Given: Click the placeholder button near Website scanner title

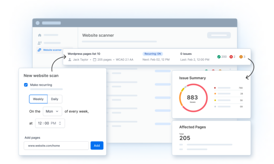Looking at the screenshot, I should pos(219,35).
